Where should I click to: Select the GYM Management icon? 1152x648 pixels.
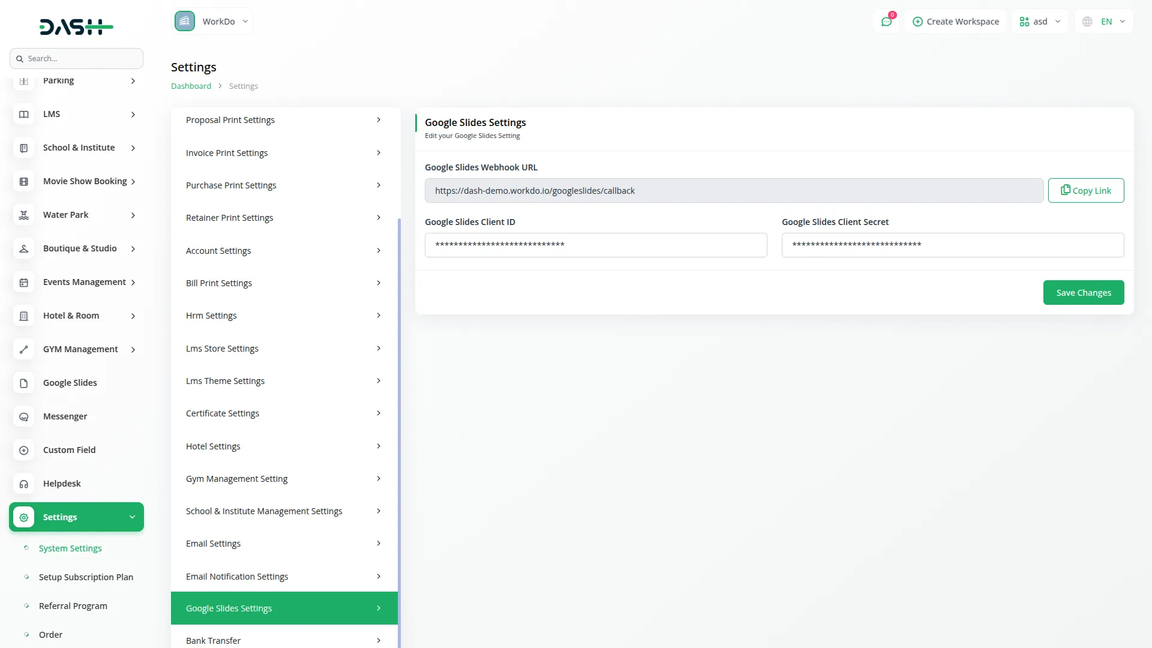tap(23, 349)
